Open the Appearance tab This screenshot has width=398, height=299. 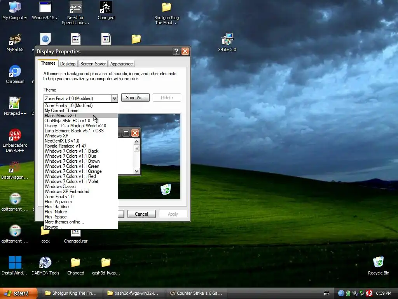121,64
